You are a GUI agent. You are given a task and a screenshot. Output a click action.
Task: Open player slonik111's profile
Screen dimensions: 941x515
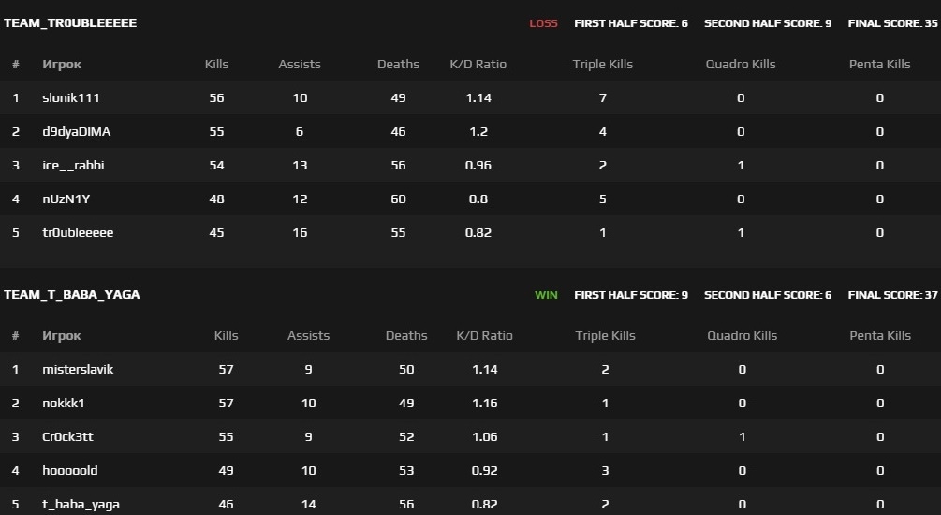[x=70, y=98]
